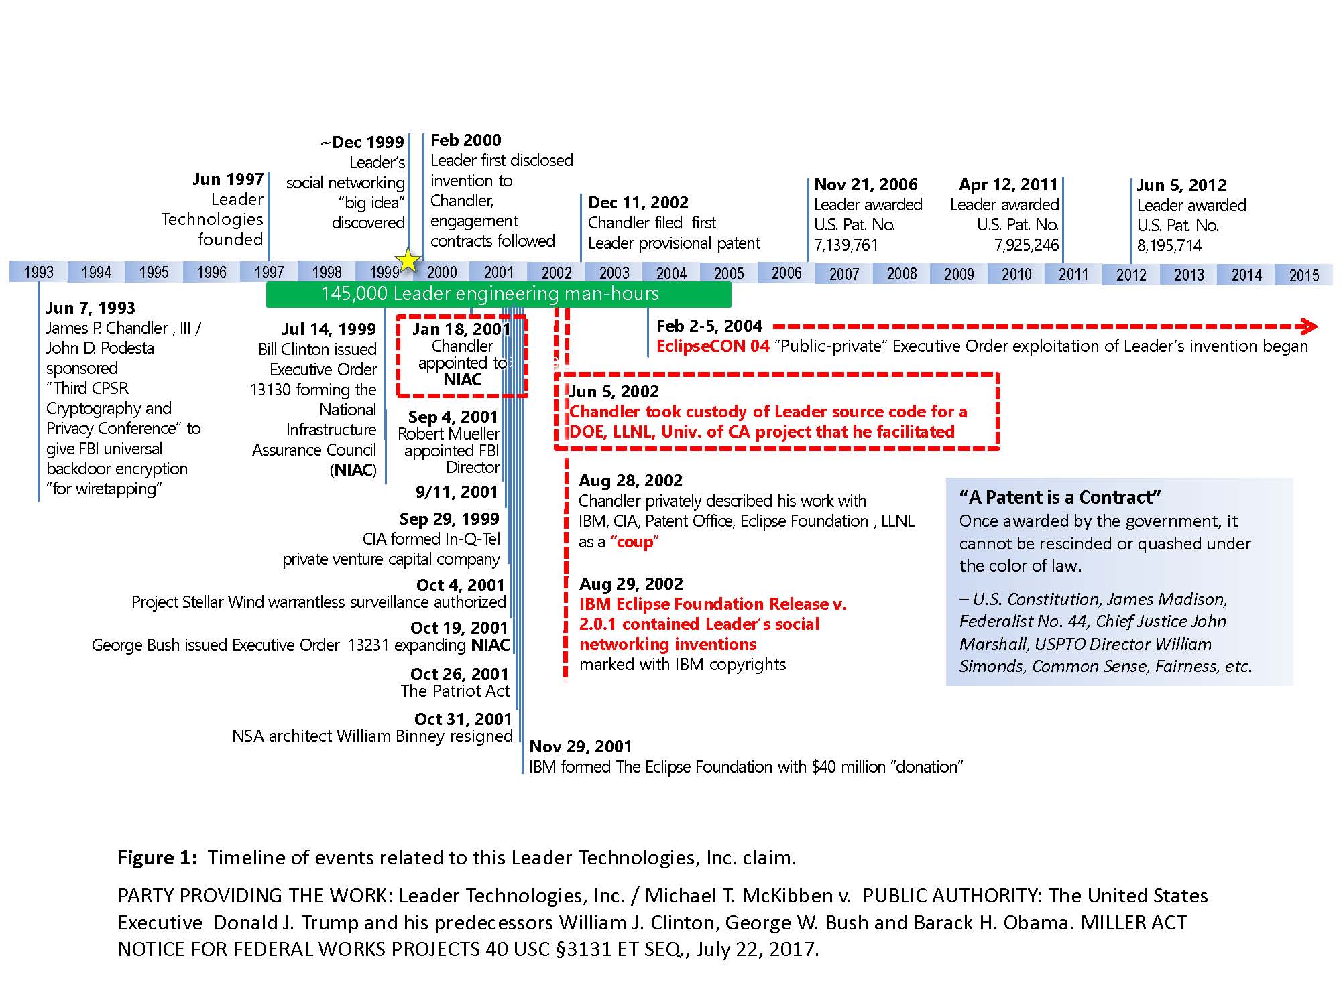
Task: Select the 1995 year cell on the timeline
Action: point(154,272)
